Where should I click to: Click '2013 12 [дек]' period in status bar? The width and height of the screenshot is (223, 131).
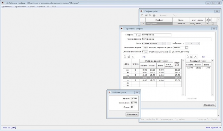(9, 128)
